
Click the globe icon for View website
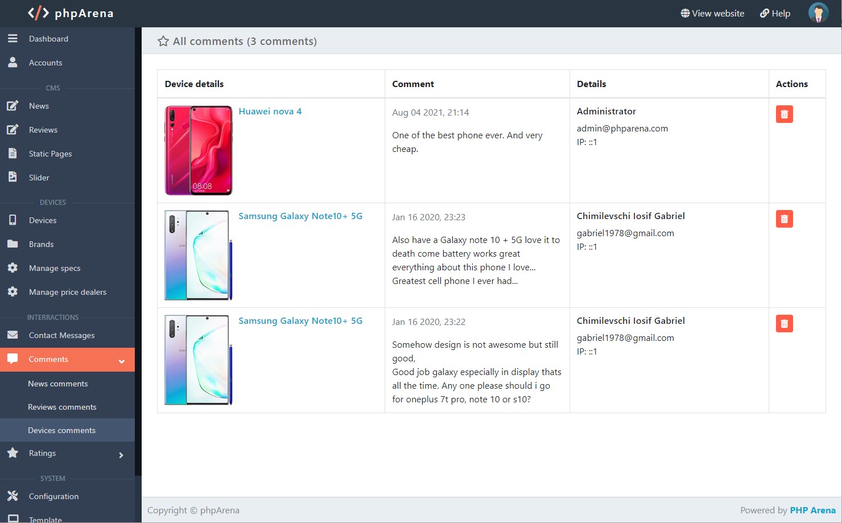[x=685, y=13]
